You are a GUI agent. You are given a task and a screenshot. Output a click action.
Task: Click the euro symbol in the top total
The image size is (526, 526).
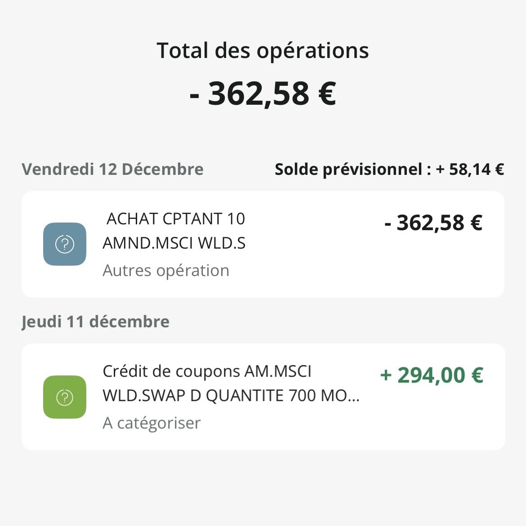click(x=327, y=94)
